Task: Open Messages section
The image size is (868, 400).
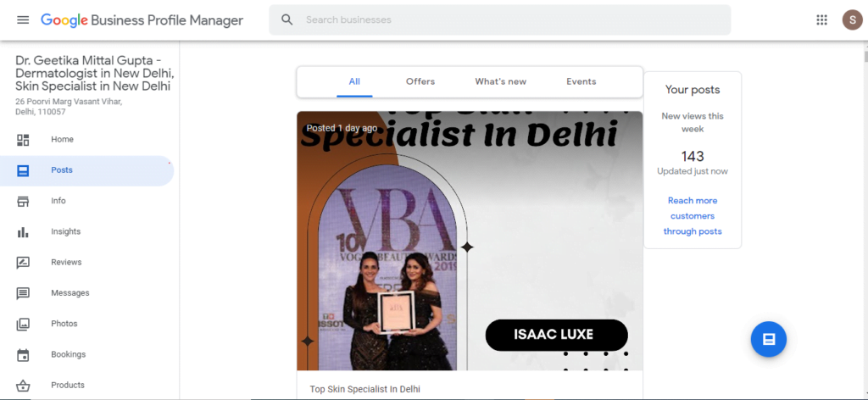Action: tap(70, 292)
